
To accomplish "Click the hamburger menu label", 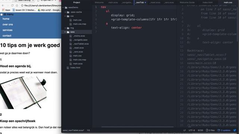I will point(9,15).
